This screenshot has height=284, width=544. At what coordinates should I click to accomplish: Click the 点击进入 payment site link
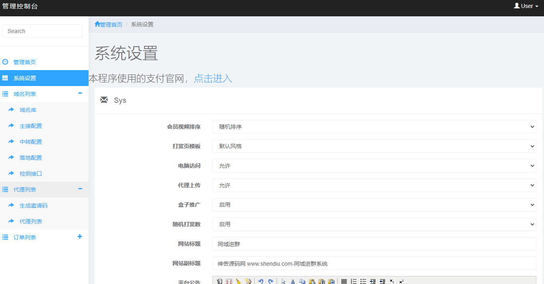[x=213, y=78]
